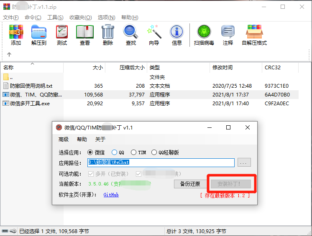Image resolution: width=312 pixels, height=236 pixels.
Task: Click the key icon in status bar
Action: click(x=13, y=231)
